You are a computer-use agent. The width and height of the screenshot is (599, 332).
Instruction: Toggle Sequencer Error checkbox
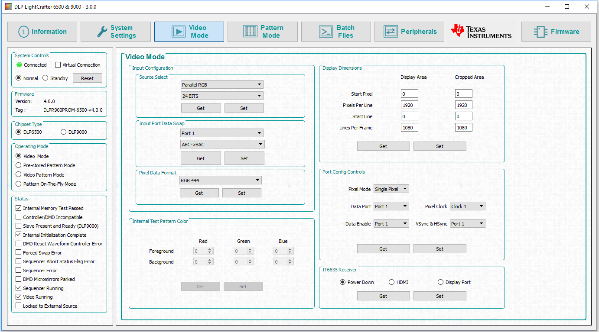tap(18, 271)
